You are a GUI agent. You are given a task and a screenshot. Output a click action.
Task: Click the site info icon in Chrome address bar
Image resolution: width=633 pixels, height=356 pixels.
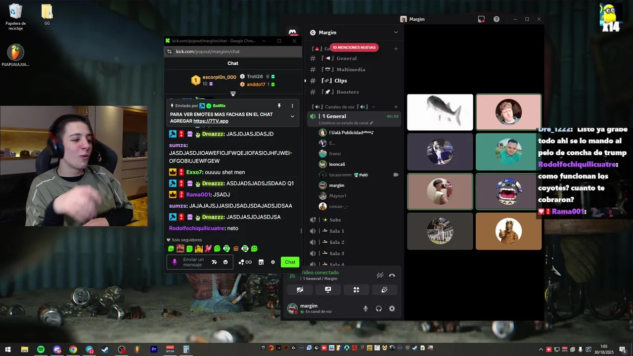click(170, 51)
